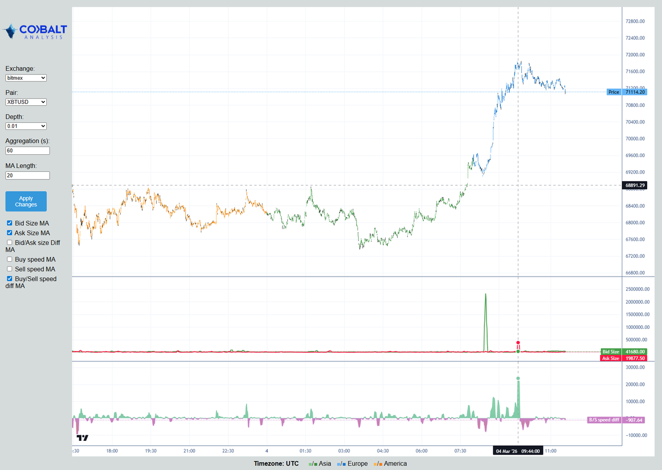662x470 pixels.
Task: Click the 66800.00 price axis value
Action: (636, 273)
